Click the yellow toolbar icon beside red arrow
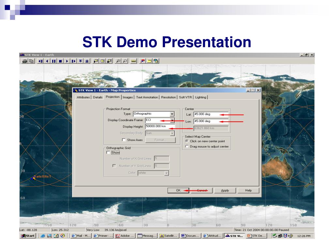The width and height of the screenshot is (334, 250). coord(149,61)
